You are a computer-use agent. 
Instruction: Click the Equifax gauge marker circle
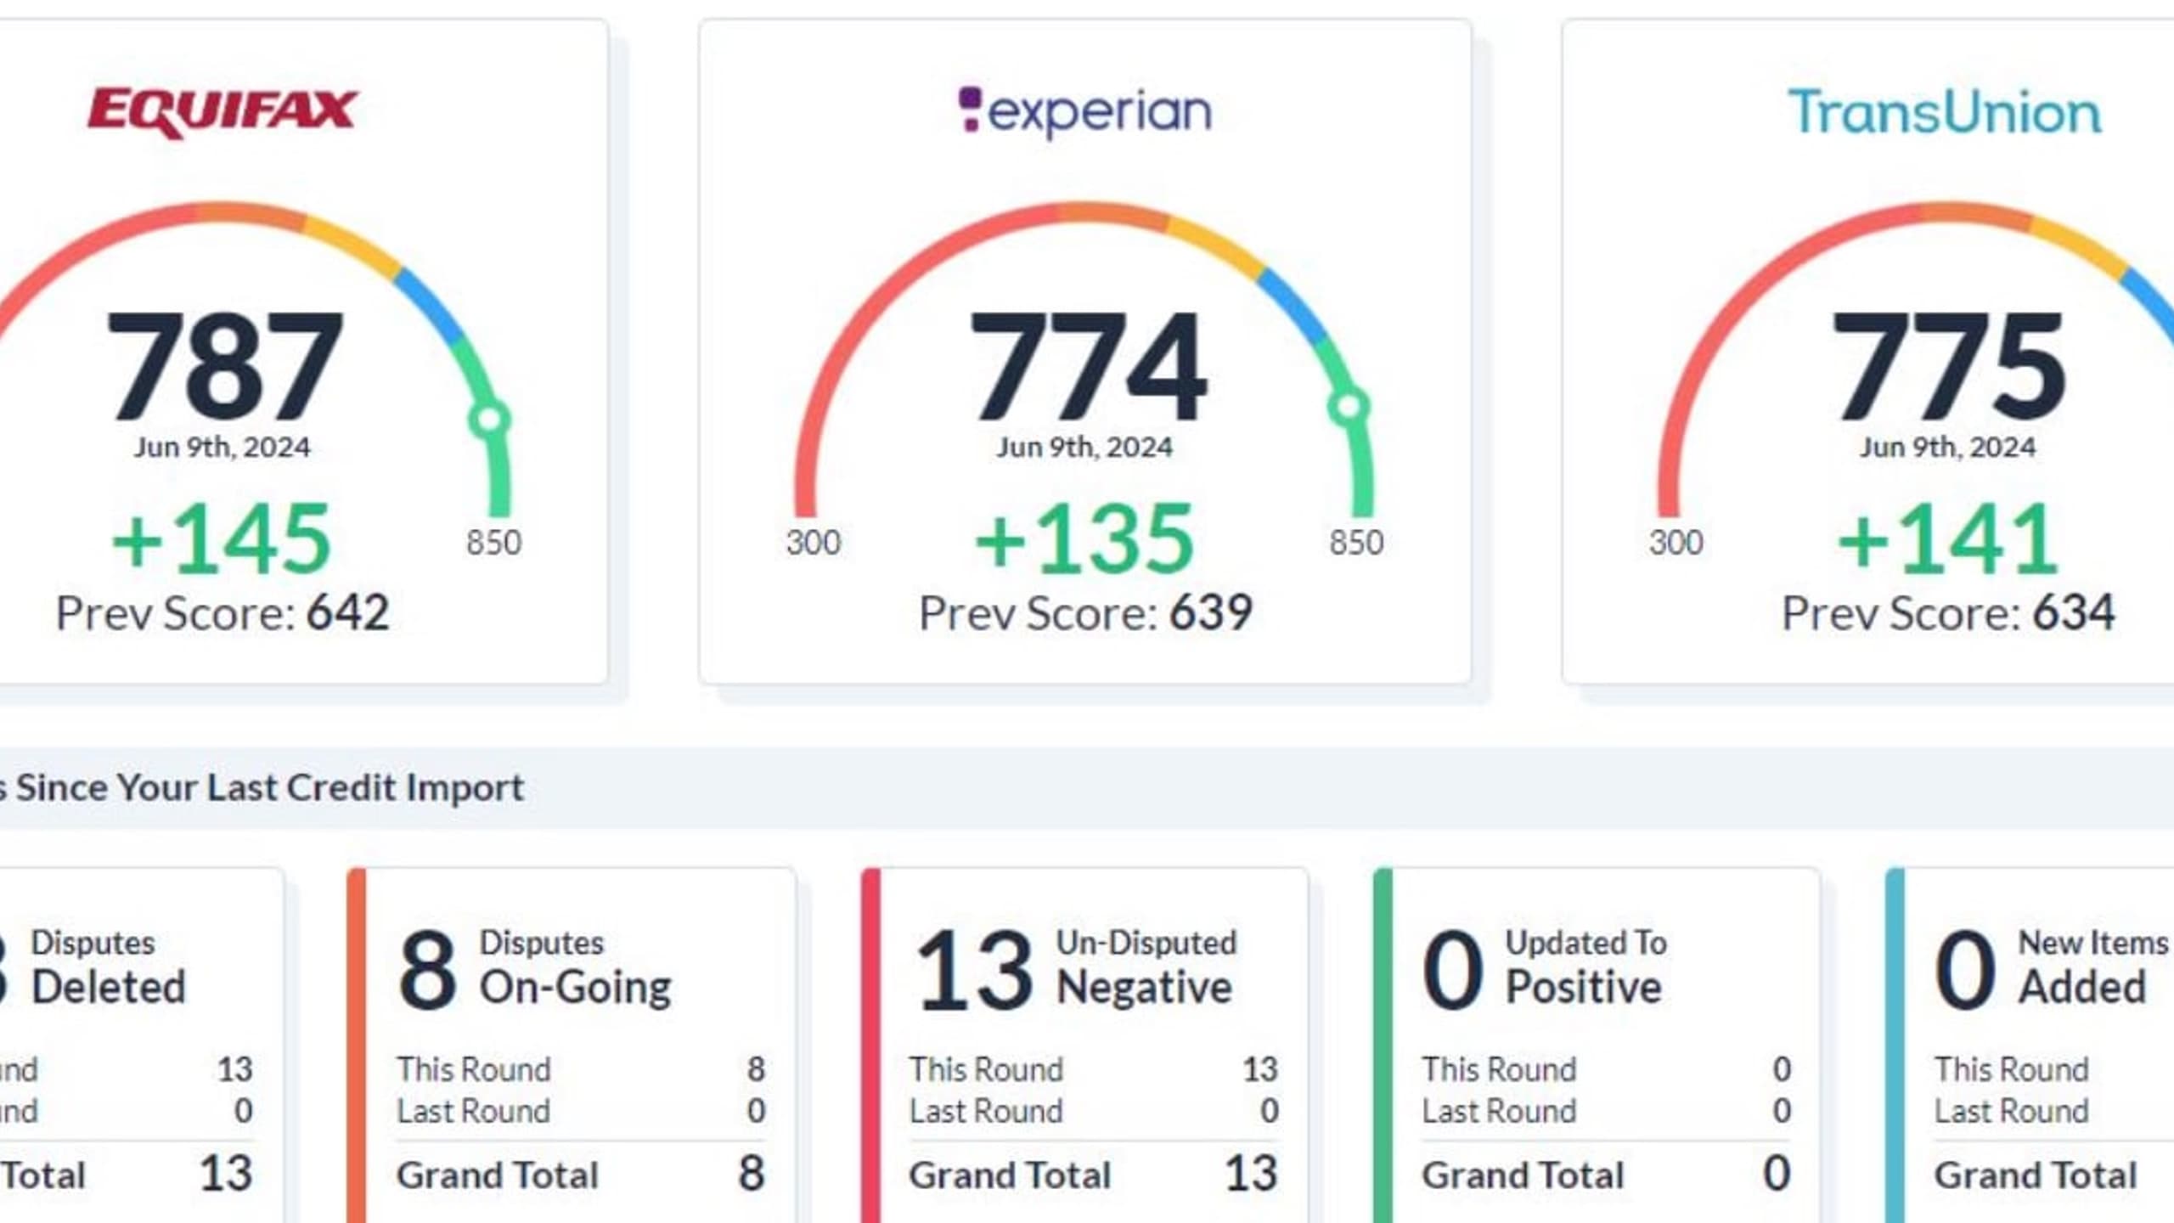click(489, 419)
